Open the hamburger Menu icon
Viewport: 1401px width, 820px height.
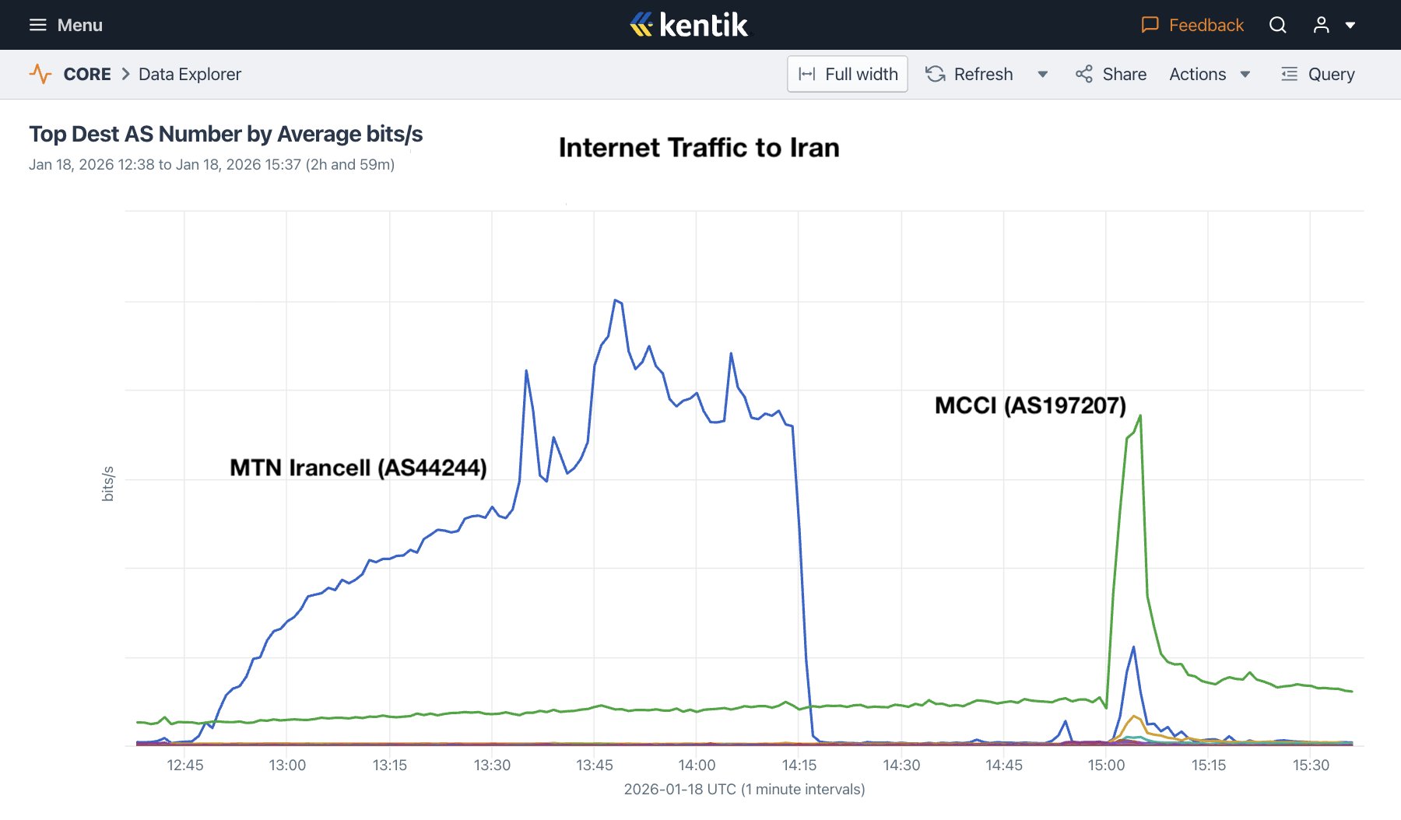coord(37,25)
